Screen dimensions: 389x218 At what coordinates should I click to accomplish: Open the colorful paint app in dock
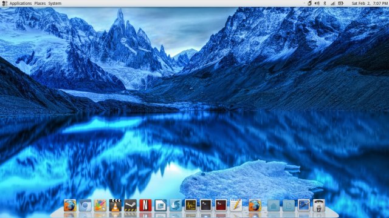[x=100, y=205]
